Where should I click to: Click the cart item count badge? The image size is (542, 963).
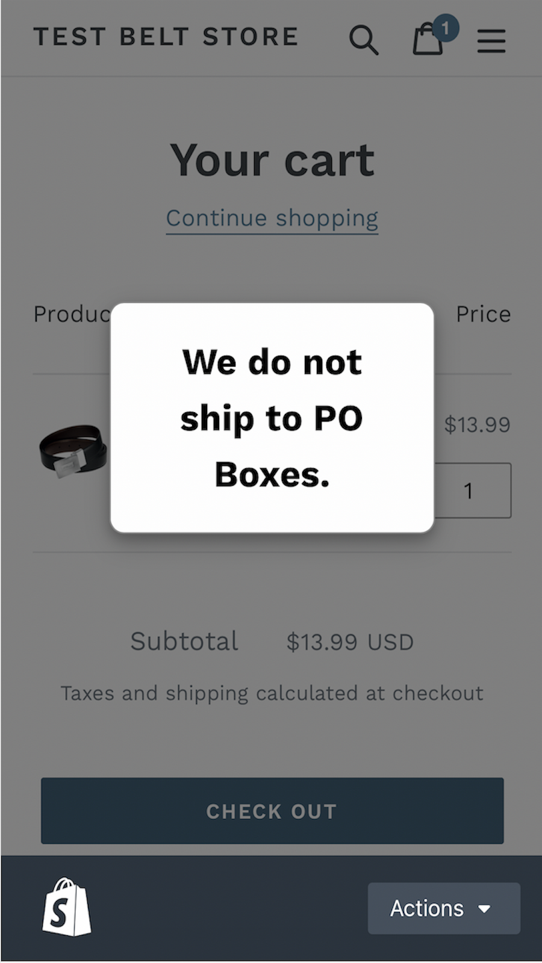coord(446,27)
